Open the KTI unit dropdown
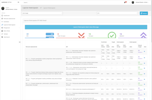The width and height of the screenshot is (152, 100). tap(117, 13)
